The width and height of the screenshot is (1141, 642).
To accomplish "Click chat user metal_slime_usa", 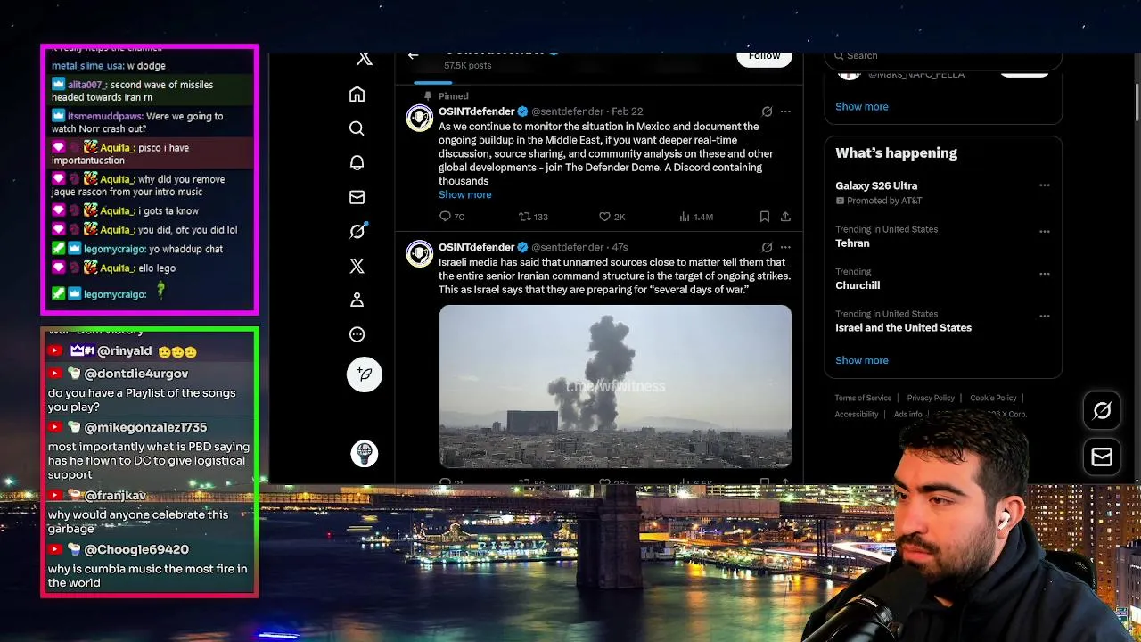I will tap(87, 66).
